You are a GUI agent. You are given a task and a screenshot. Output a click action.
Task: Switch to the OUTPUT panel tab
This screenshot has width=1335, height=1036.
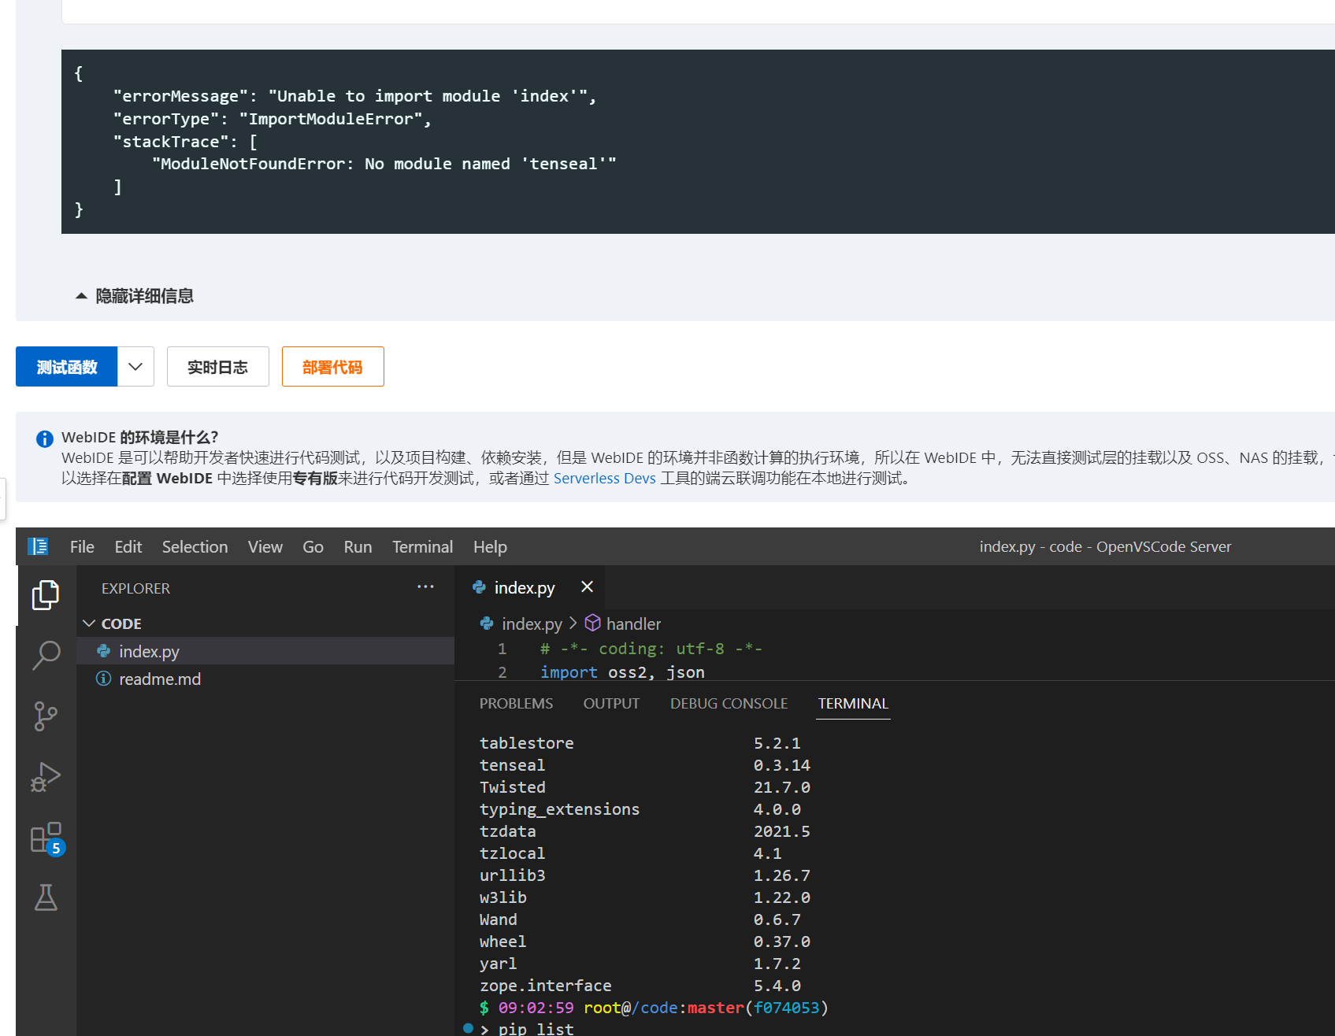pyautogui.click(x=611, y=703)
